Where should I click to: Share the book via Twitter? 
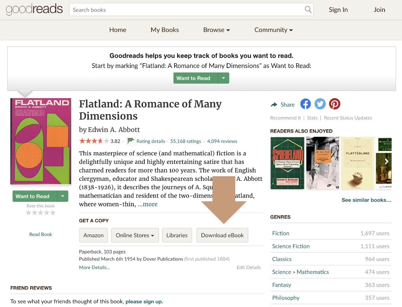point(320,104)
